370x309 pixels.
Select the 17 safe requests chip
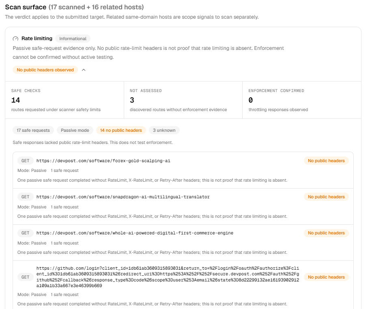(x=33, y=130)
